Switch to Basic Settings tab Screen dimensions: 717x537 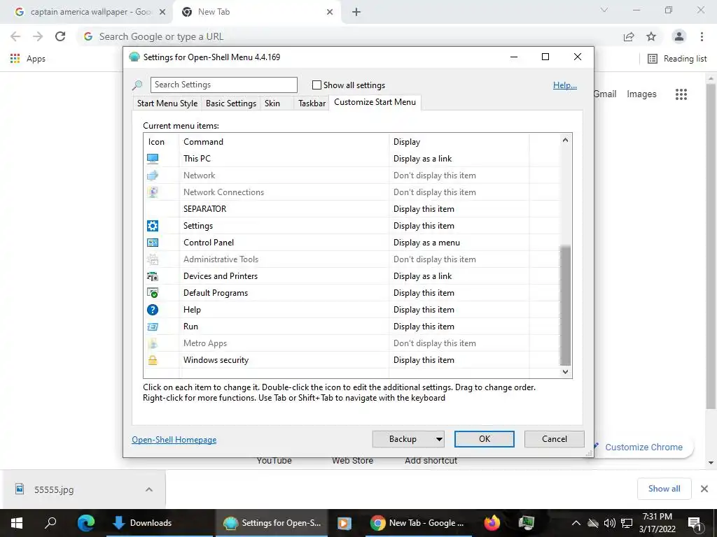coord(231,103)
